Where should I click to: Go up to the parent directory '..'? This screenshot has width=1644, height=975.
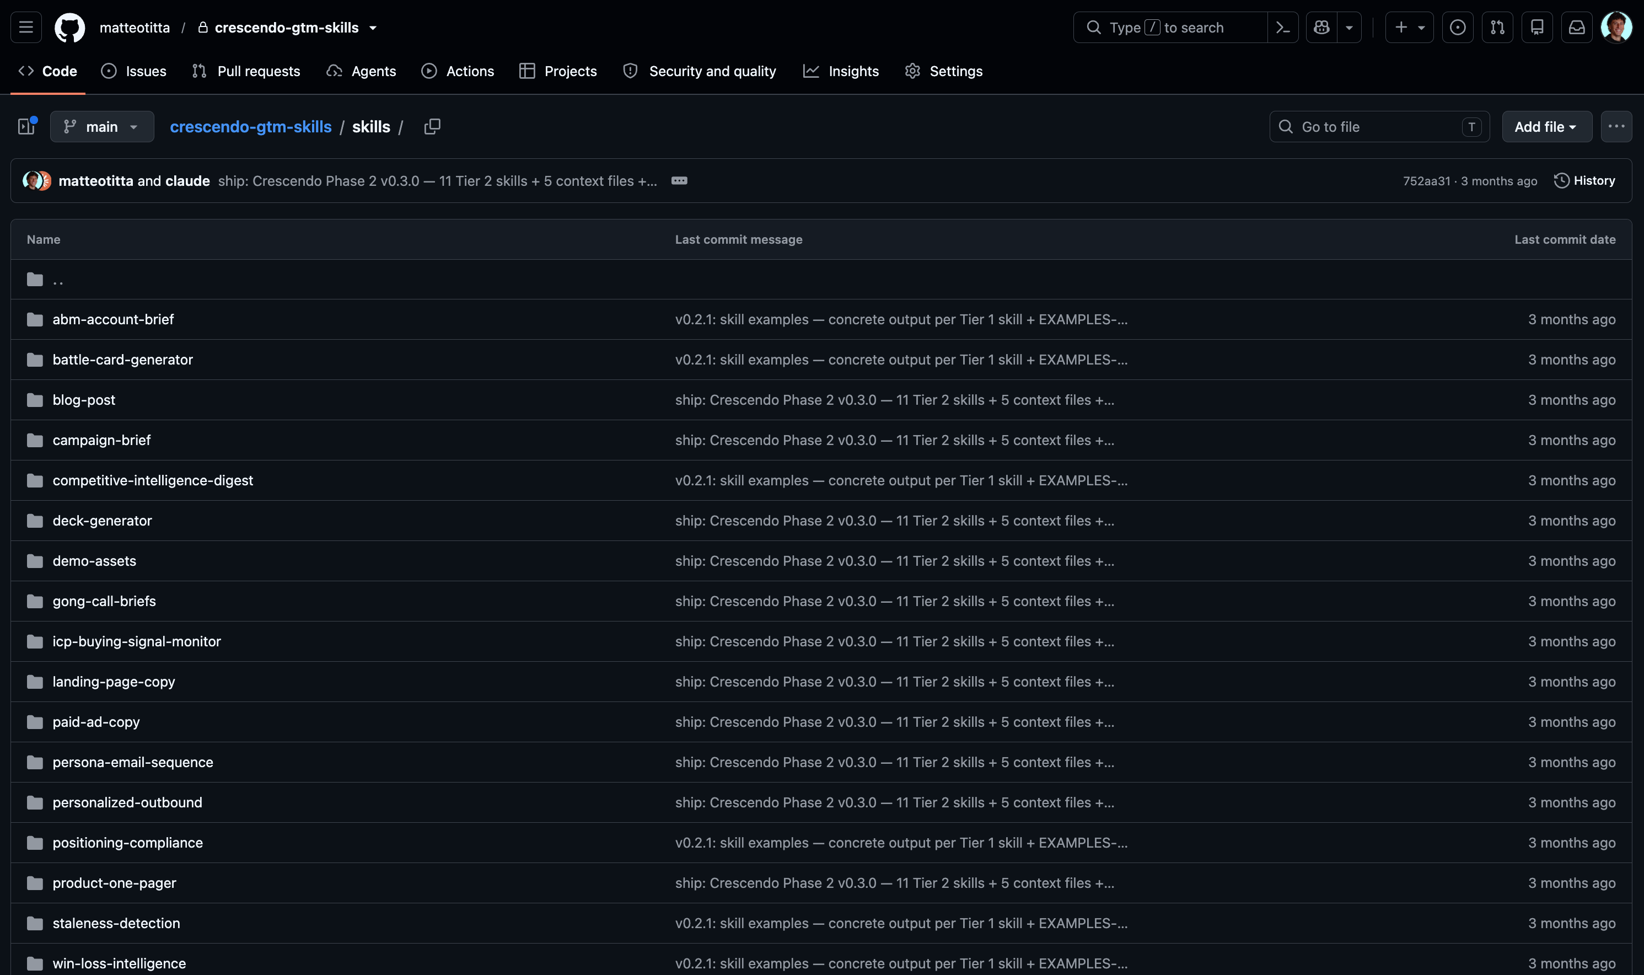point(58,280)
